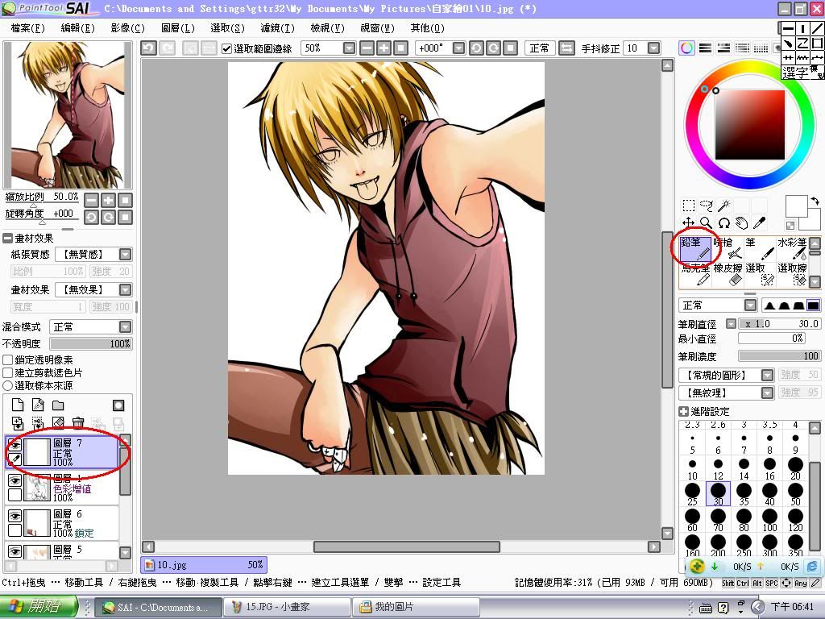The height and width of the screenshot is (619, 825).
Task: Clear the layer with the eraser icon
Action: tap(58, 422)
